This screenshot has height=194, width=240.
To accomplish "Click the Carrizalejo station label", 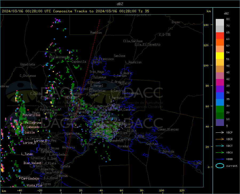I will point(30,179).
